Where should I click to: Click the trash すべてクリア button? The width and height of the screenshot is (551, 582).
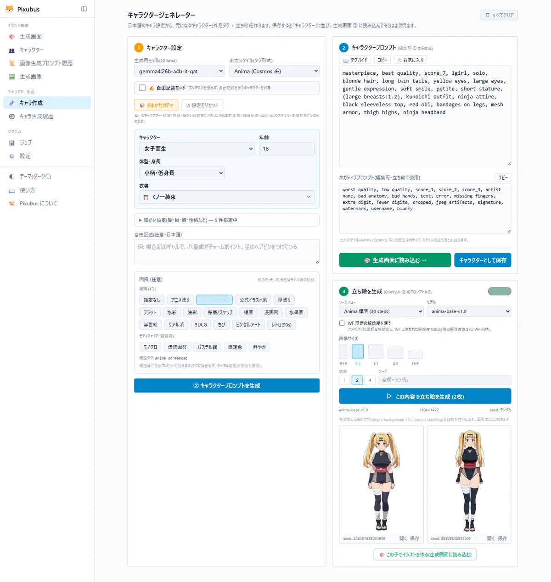499,15
